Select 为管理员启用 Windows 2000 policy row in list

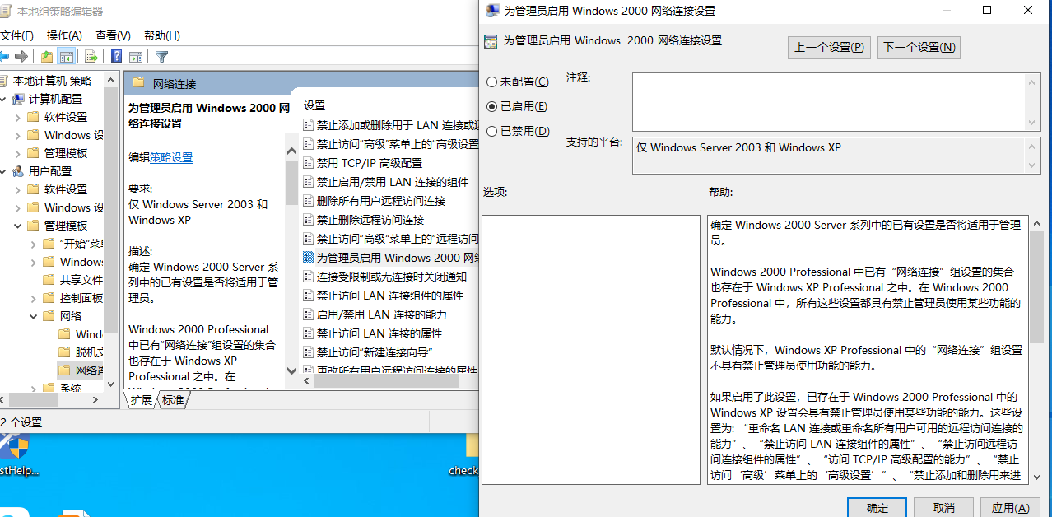click(x=391, y=258)
